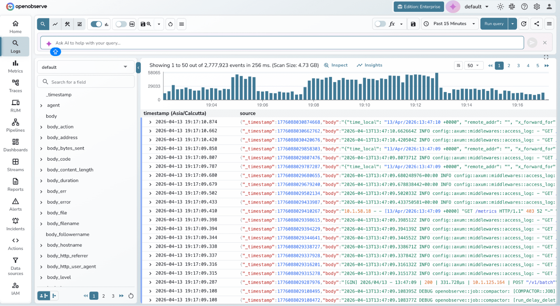This screenshot has height=306, width=560.
Task: Open the Traces section
Action: point(15,86)
